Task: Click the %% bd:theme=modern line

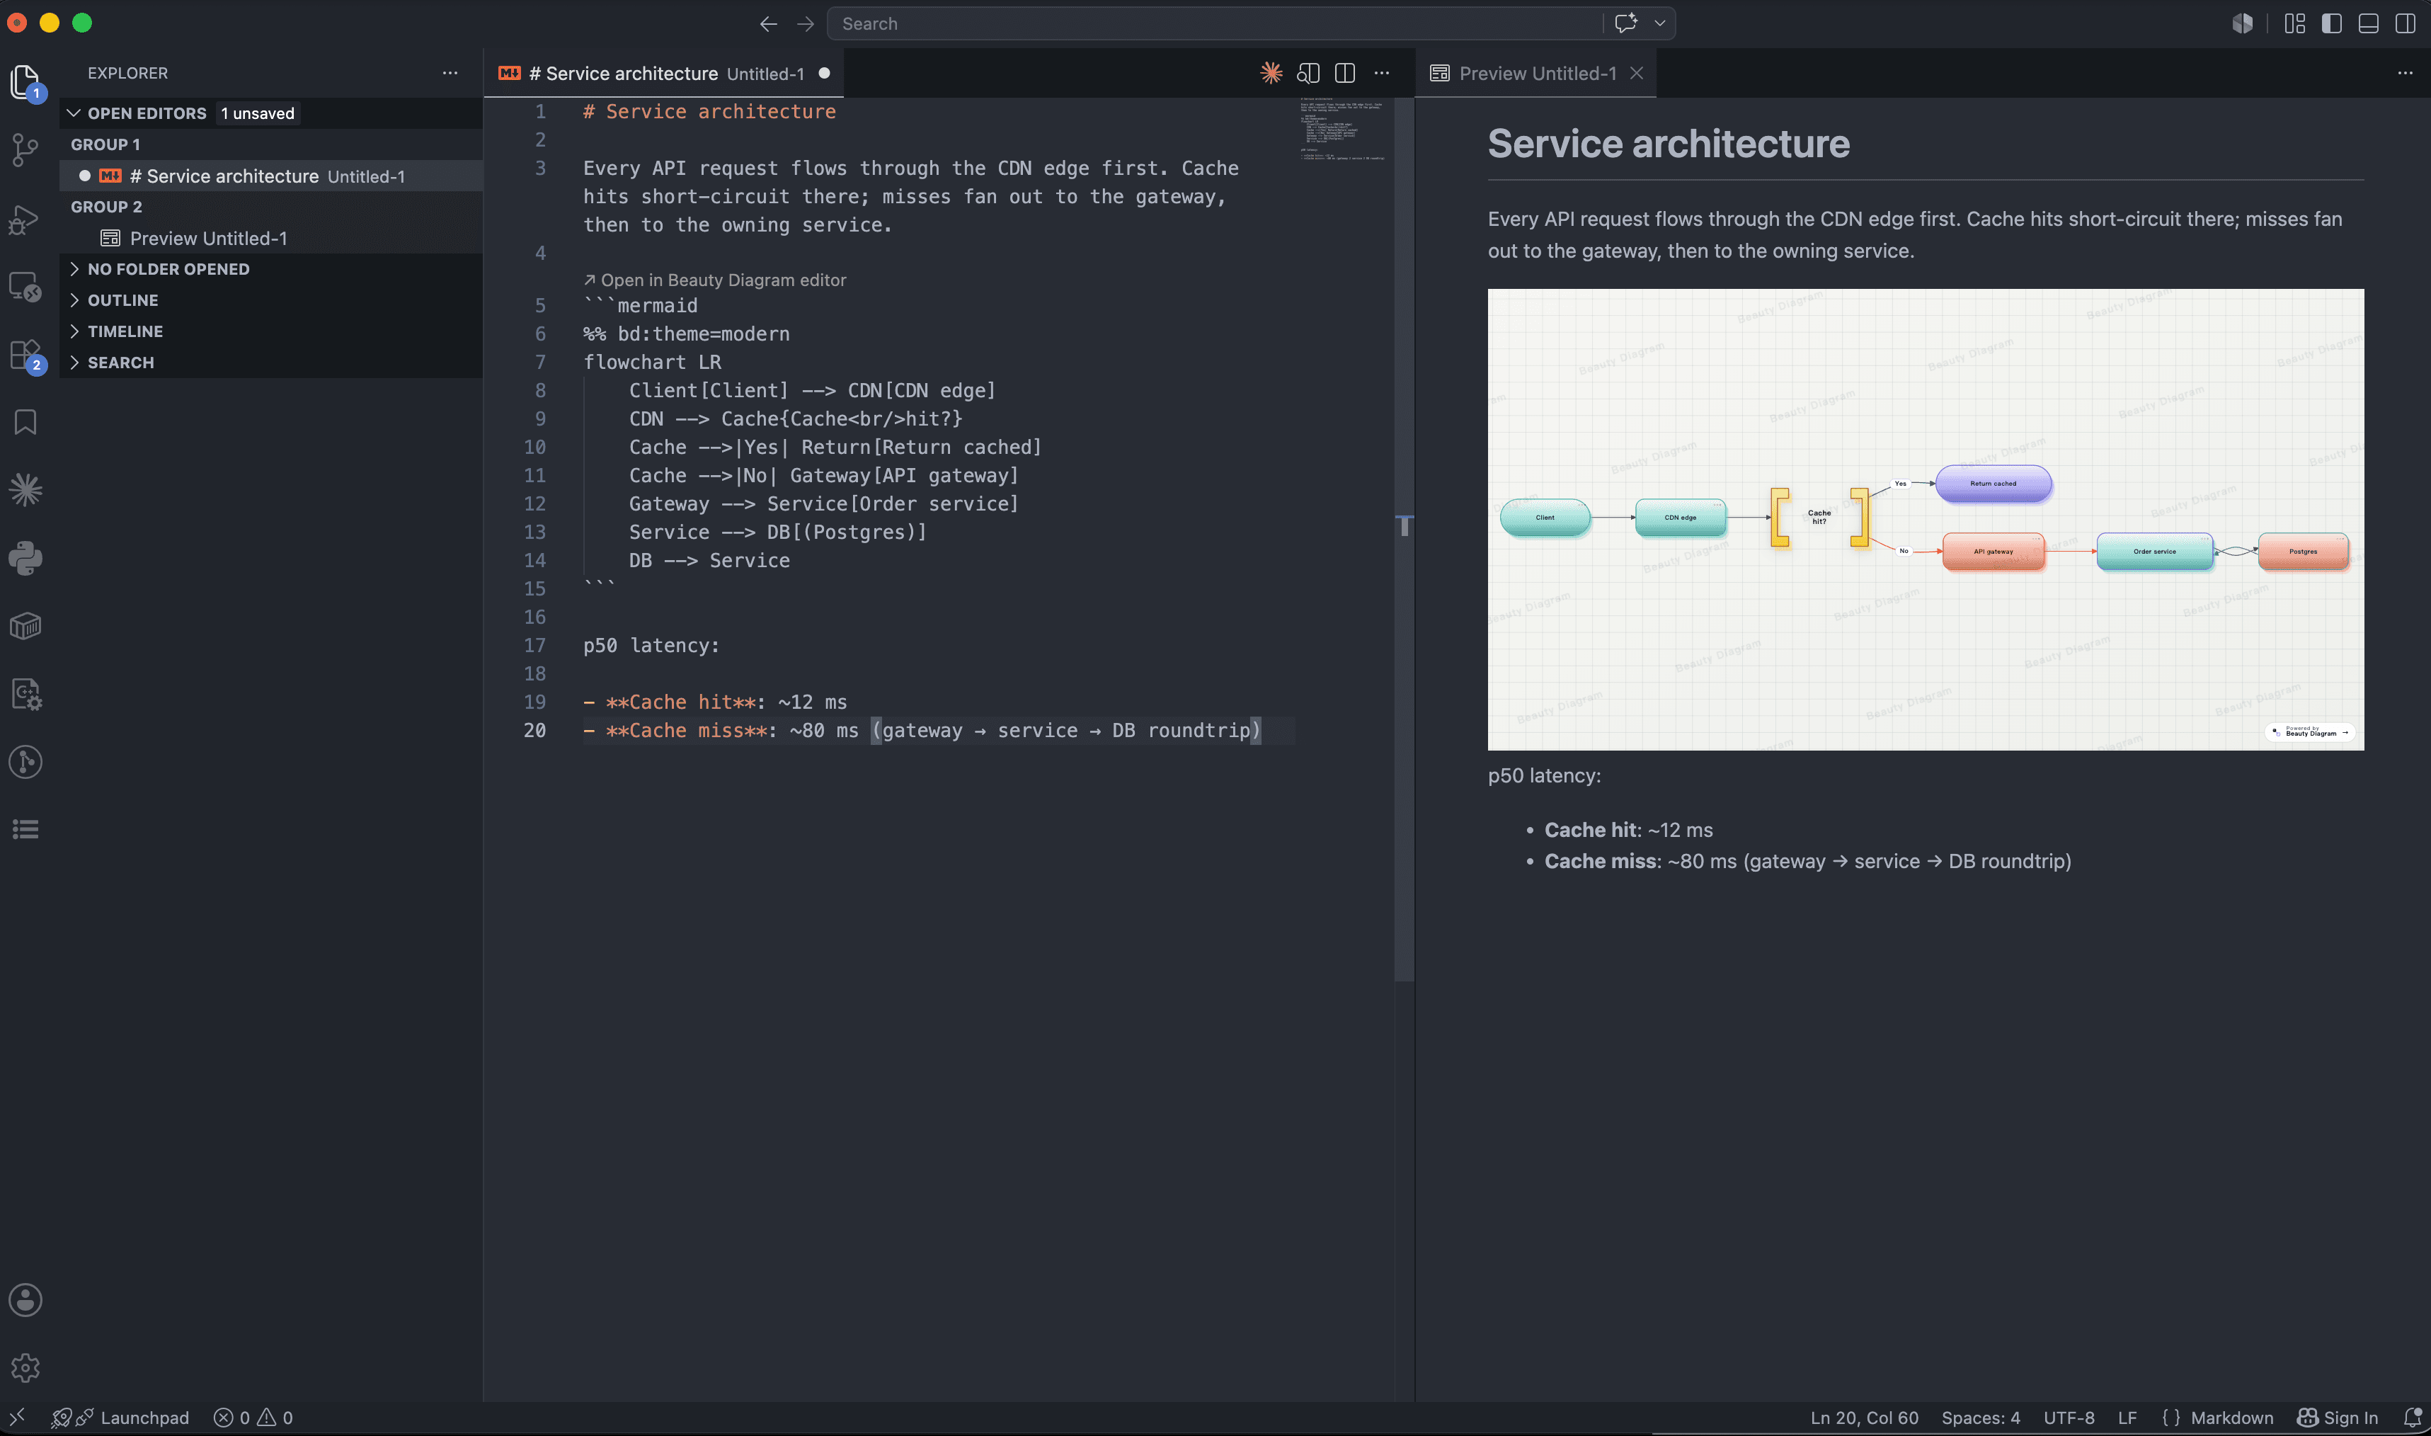Action: click(x=686, y=334)
